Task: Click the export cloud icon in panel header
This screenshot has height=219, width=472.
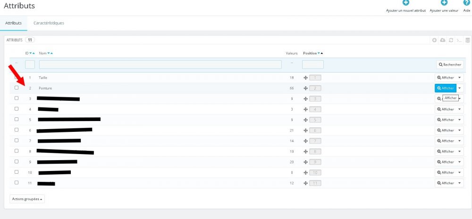Action: click(443, 40)
